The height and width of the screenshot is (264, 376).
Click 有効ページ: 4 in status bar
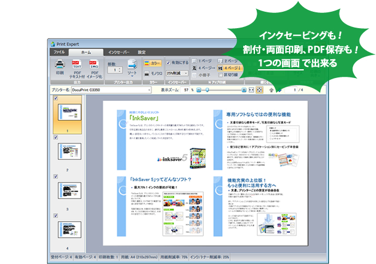pos(85,257)
